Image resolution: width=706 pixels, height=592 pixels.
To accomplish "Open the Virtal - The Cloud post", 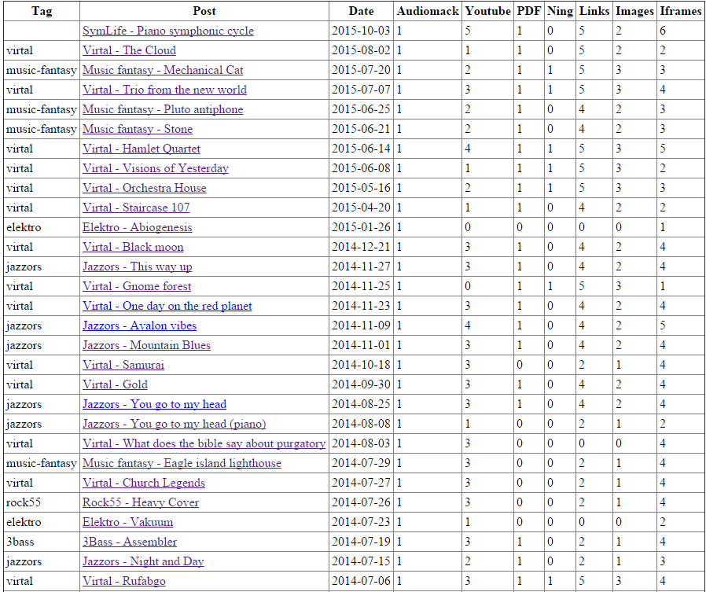I will click(129, 50).
